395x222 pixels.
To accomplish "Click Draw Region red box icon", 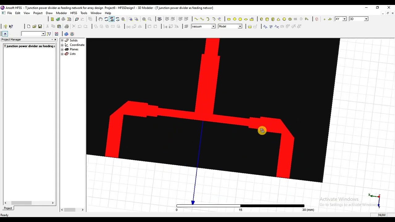I will (x=317, y=19).
